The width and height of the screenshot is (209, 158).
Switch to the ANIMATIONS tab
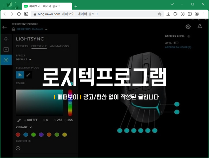(x=59, y=46)
